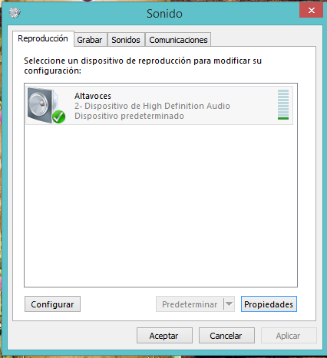This screenshot has width=327, height=358.
Task: Click the Aplicar button
Action: tap(289, 336)
